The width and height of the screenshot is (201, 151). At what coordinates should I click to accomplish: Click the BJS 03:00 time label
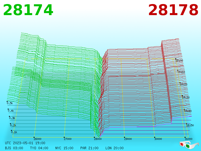[14, 148]
